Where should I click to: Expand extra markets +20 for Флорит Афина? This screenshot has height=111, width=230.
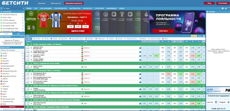coord(203,60)
